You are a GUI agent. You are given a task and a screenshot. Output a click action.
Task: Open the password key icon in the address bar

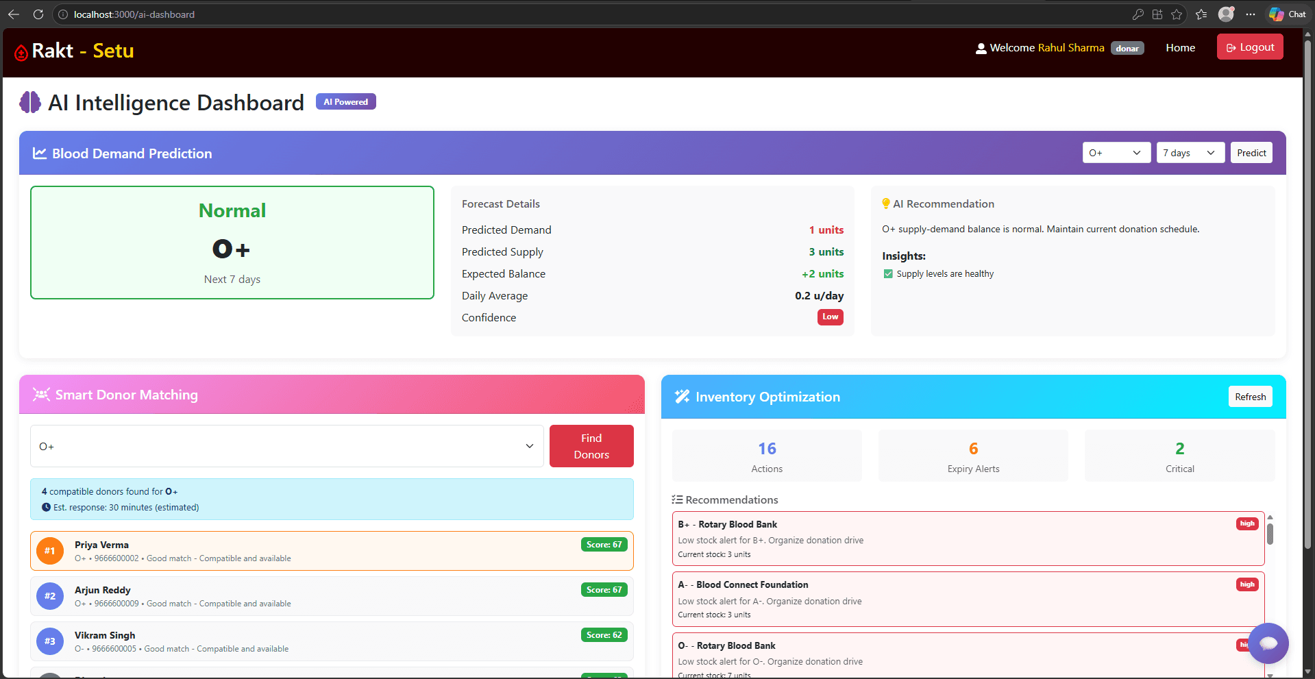click(1138, 14)
